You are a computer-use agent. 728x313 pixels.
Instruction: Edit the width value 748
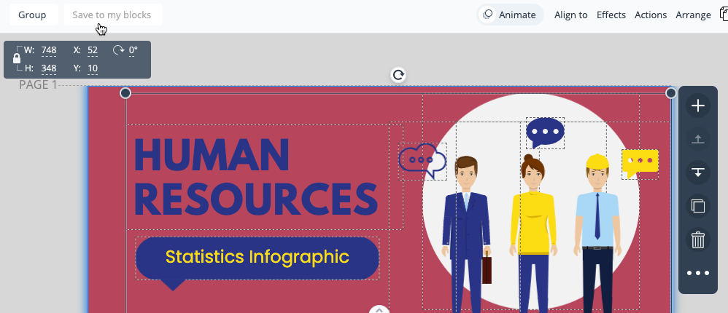point(49,50)
